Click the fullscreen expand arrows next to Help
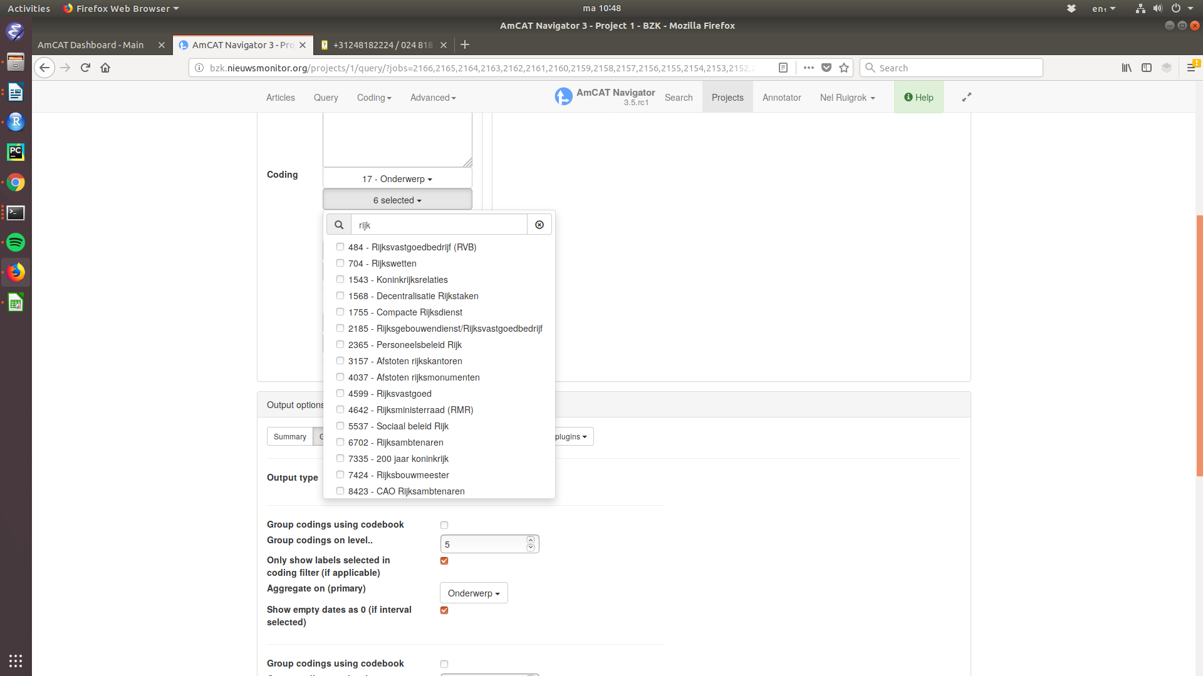This screenshot has height=676, width=1203. tap(966, 97)
